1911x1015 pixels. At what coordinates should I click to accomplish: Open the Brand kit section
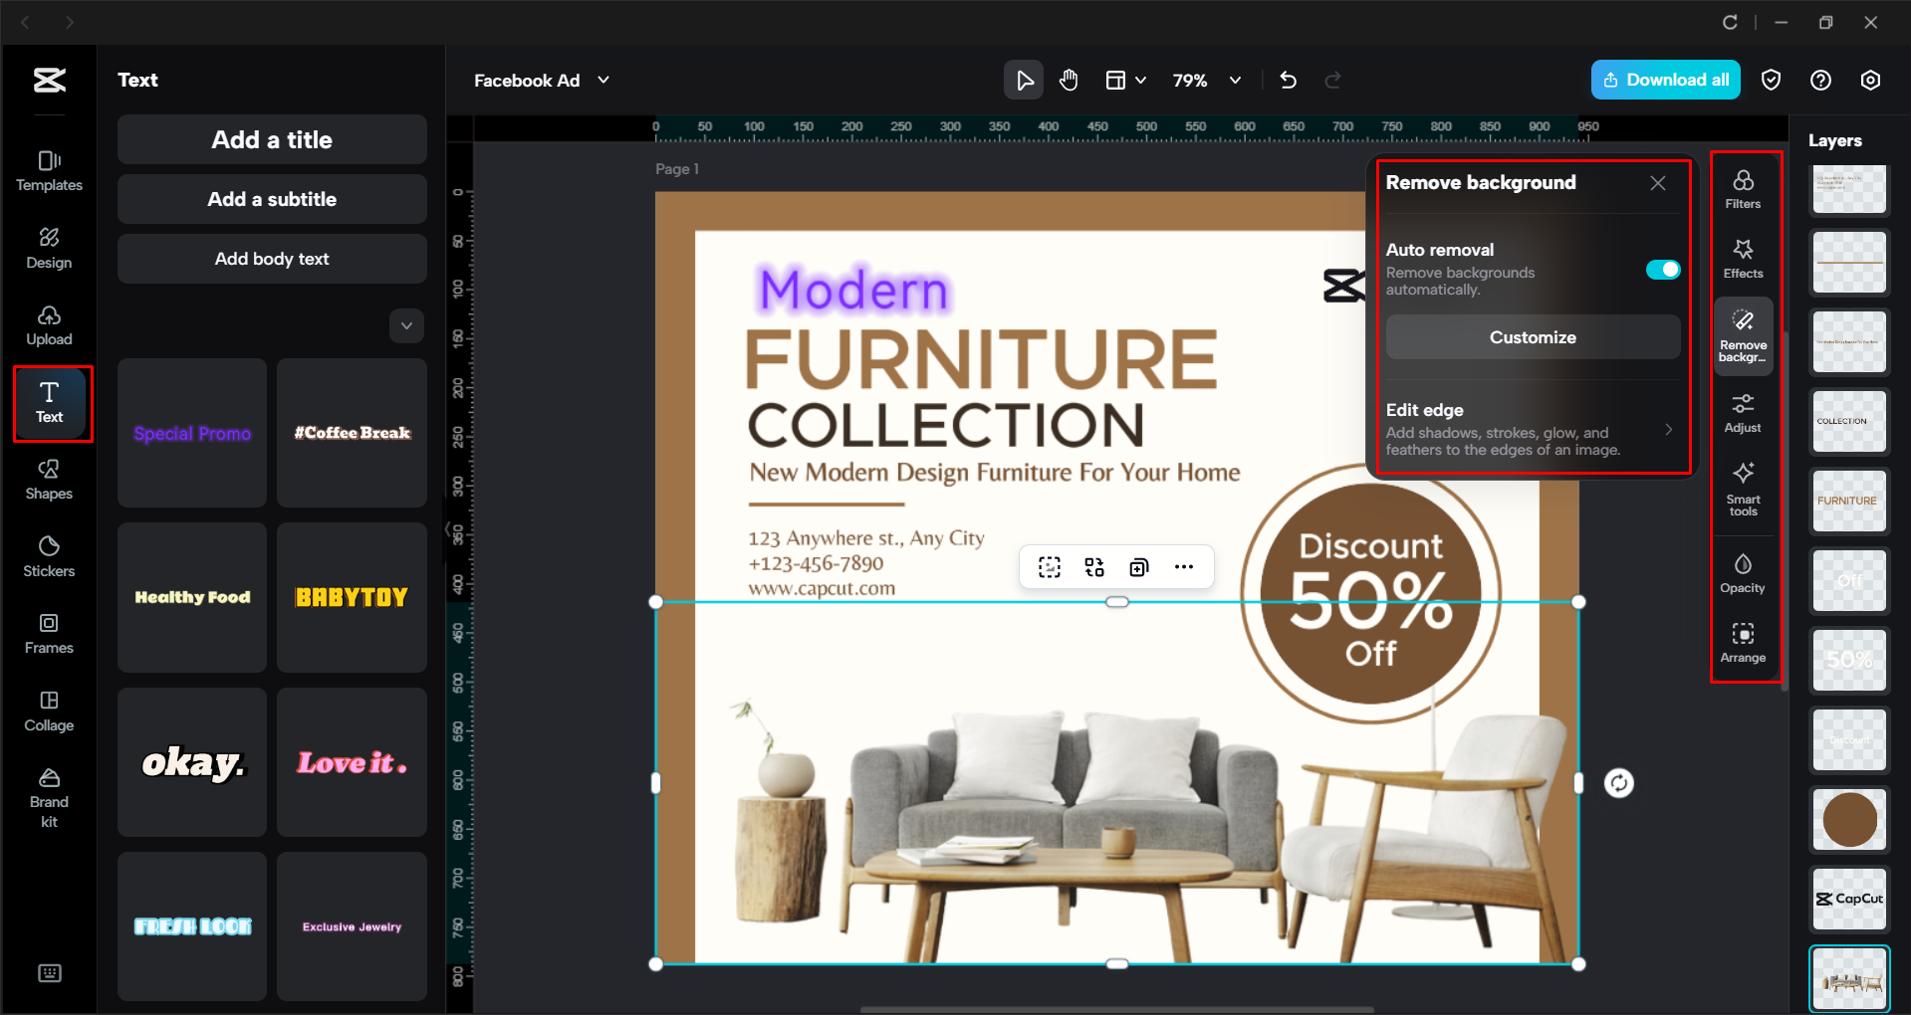[x=49, y=794]
